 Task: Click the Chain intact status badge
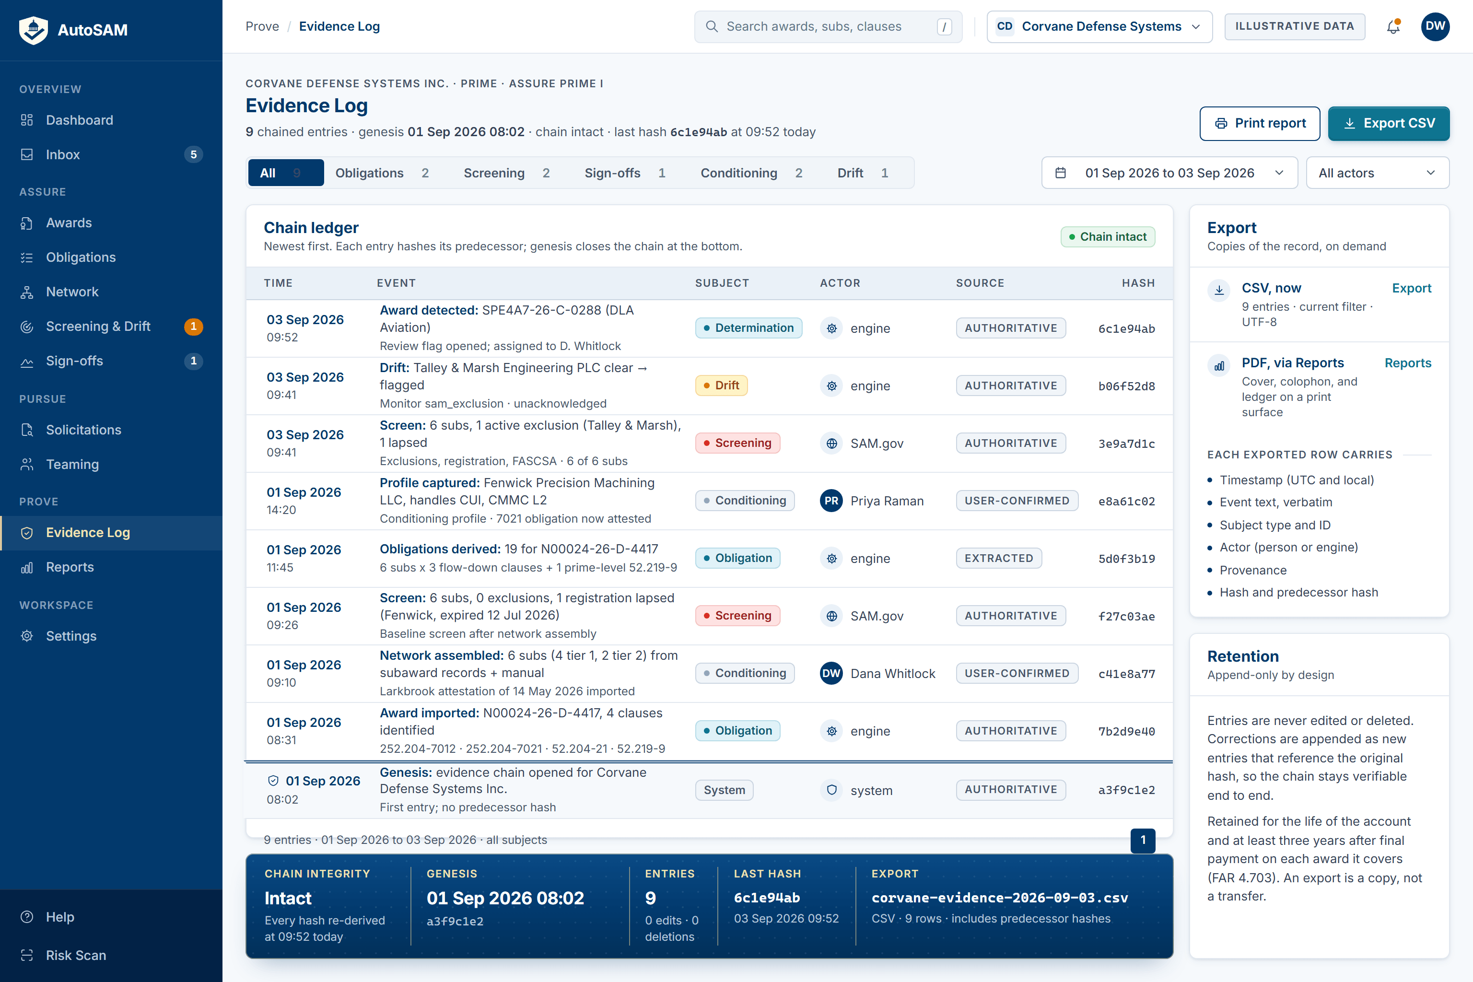point(1107,237)
